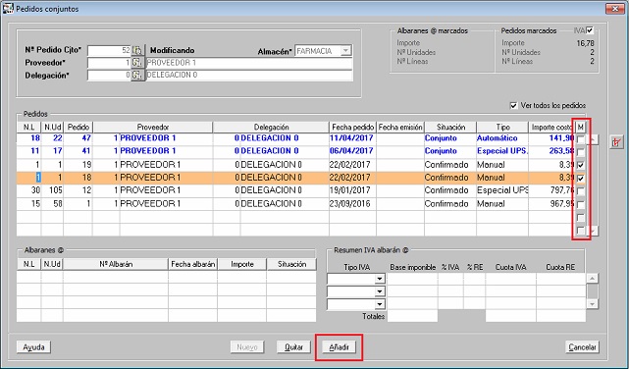Click Delegación column header

tap(271, 128)
